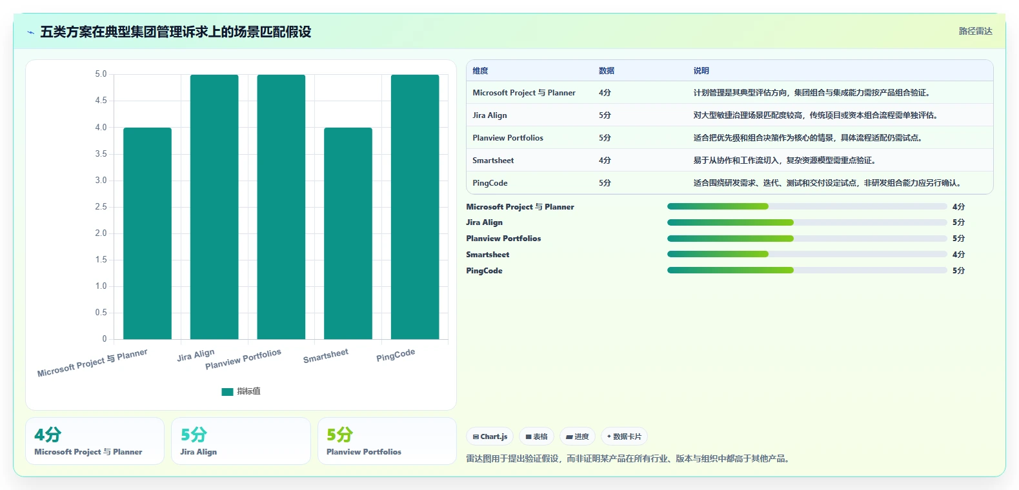Click the 4.0 y-axis tick label
Image resolution: width=1019 pixels, height=490 pixels.
pos(101,128)
